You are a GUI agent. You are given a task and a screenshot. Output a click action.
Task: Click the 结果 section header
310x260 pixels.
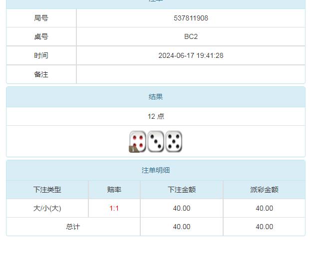[156, 97]
